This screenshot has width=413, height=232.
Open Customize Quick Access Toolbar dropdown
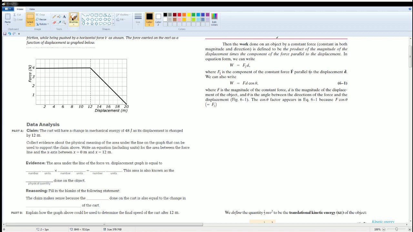point(19,34)
